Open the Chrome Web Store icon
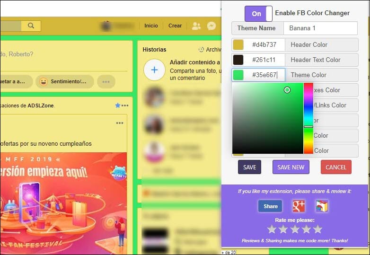The width and height of the screenshot is (370, 255). pos(322,206)
